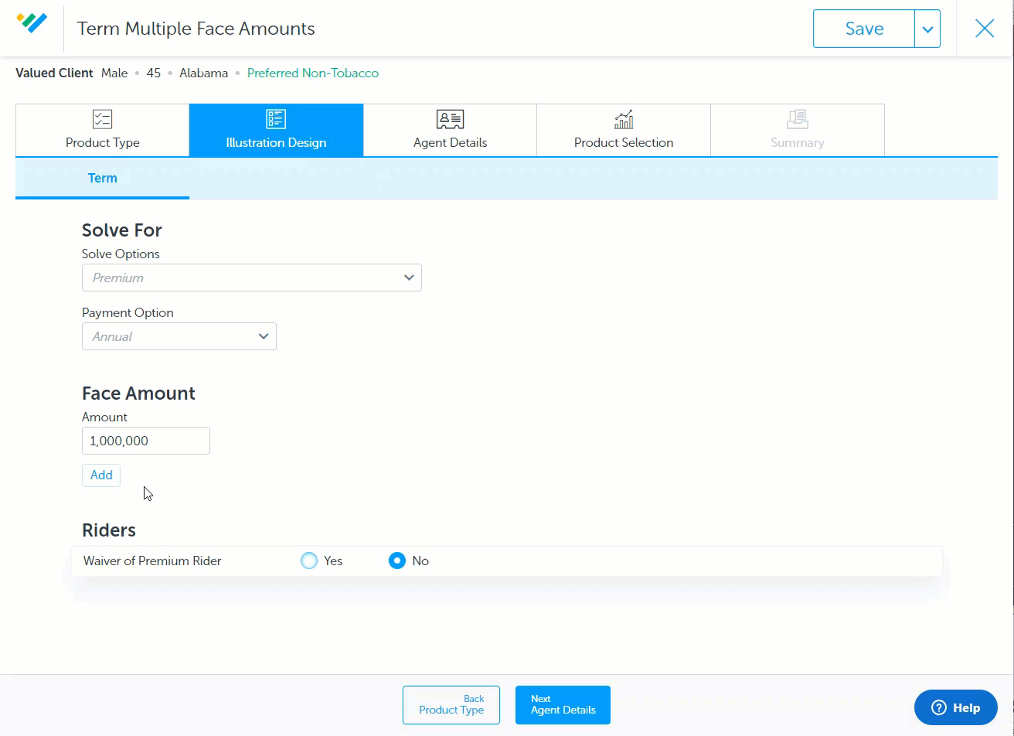Open the Help button
The width and height of the screenshot is (1014, 736).
coord(956,707)
